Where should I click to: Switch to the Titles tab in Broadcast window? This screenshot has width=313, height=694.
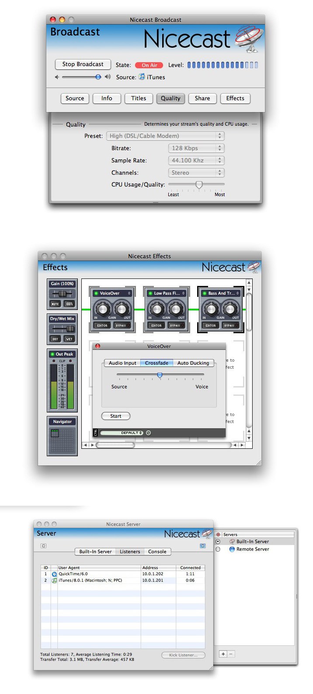(x=139, y=99)
